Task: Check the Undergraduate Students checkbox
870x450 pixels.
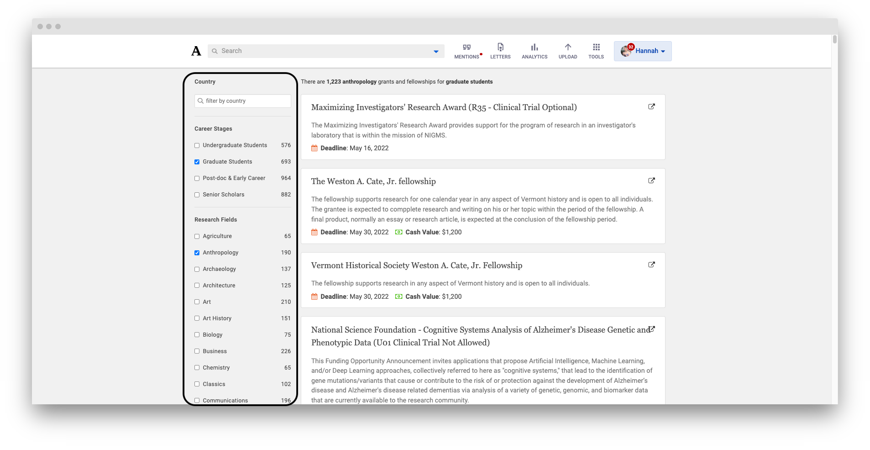Action: (x=197, y=145)
